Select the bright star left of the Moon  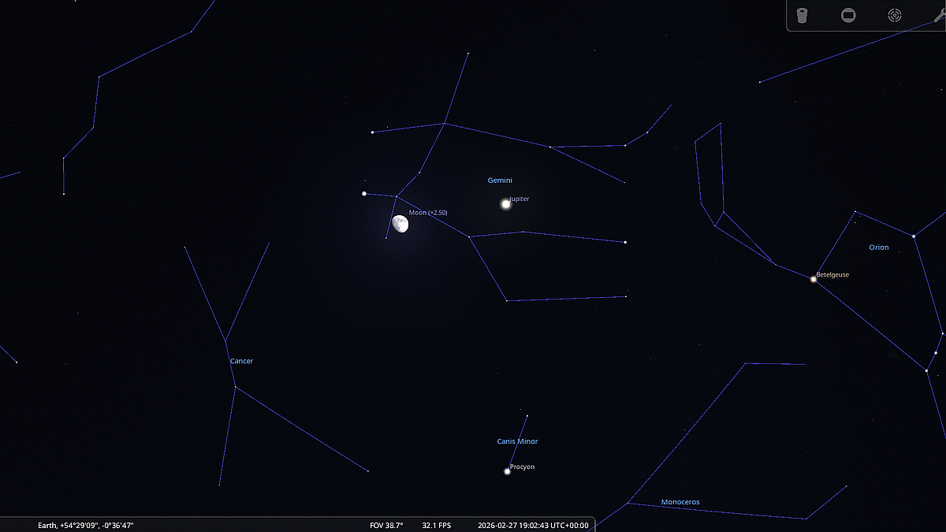tap(364, 193)
